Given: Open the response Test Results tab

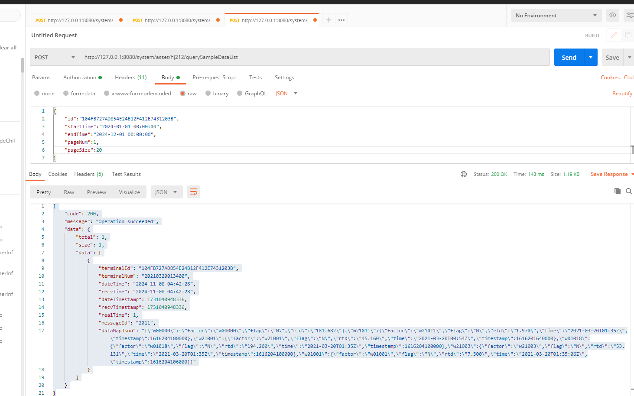Looking at the screenshot, I should tap(126, 174).
